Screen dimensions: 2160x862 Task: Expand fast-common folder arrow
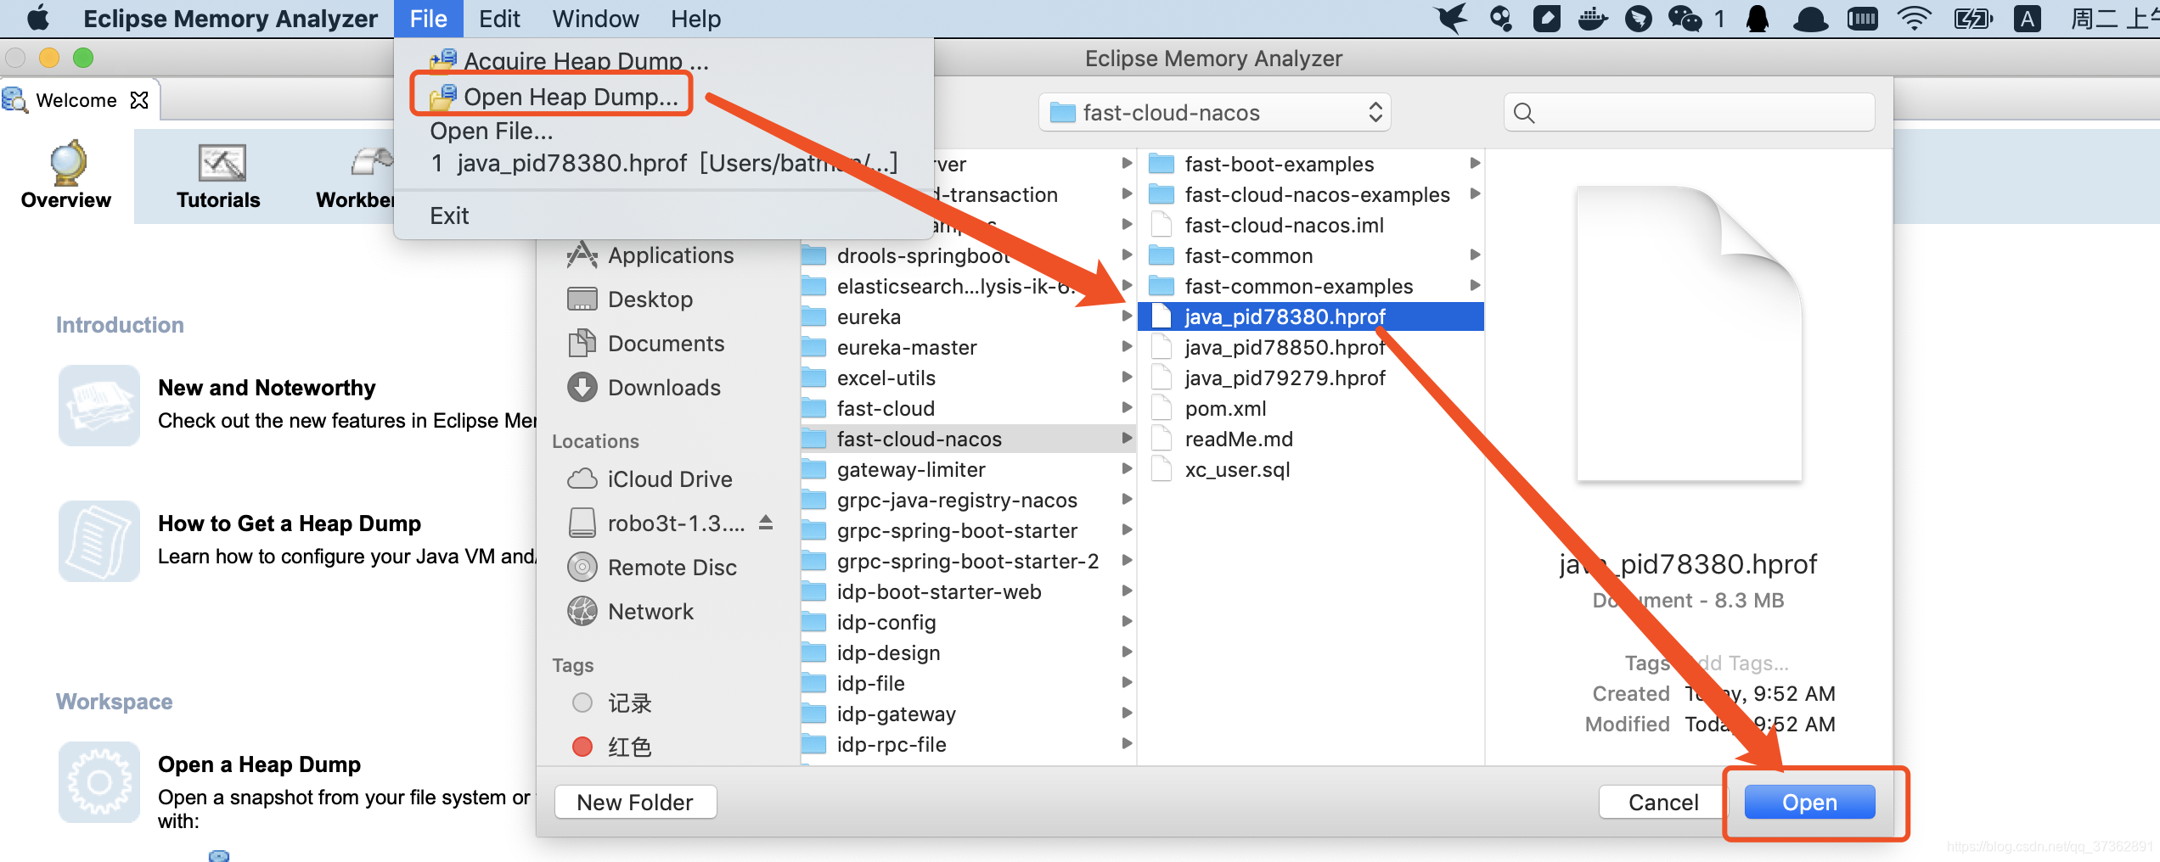coord(1475,255)
